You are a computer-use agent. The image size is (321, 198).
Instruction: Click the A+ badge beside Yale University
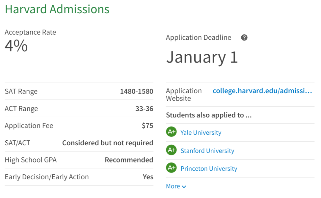171,132
